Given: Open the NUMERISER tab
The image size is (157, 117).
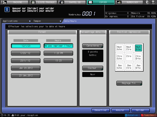Looking at the screenshot, I should 129,2.
